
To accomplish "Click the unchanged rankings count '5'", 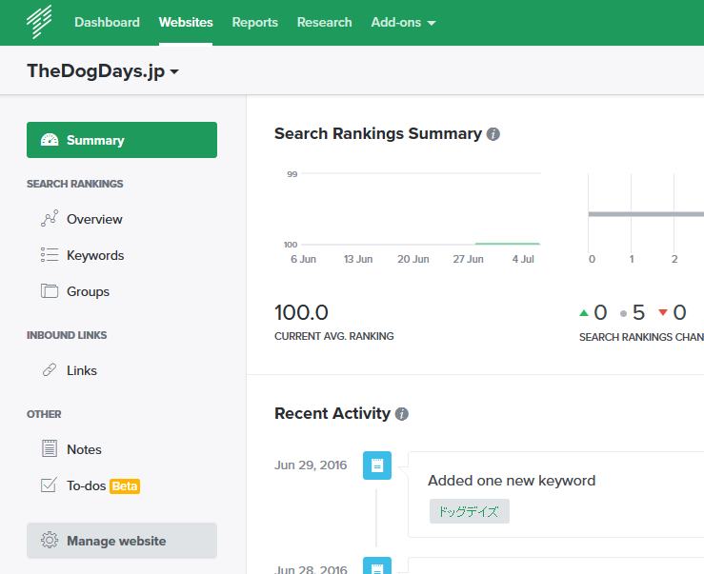I will tap(638, 313).
